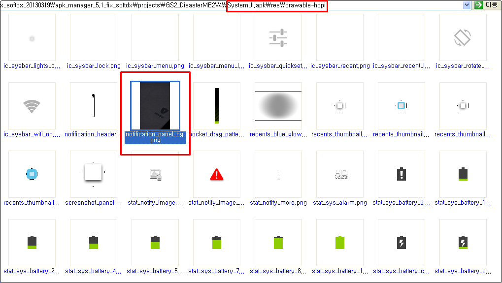Click the pocket_drag_pattern black bar thumbnail
The height and width of the screenshot is (283, 502).
point(216,106)
